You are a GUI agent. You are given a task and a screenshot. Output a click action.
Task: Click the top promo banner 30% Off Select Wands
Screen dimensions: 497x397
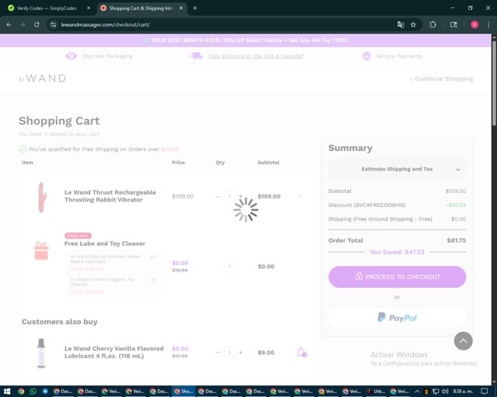point(245,40)
